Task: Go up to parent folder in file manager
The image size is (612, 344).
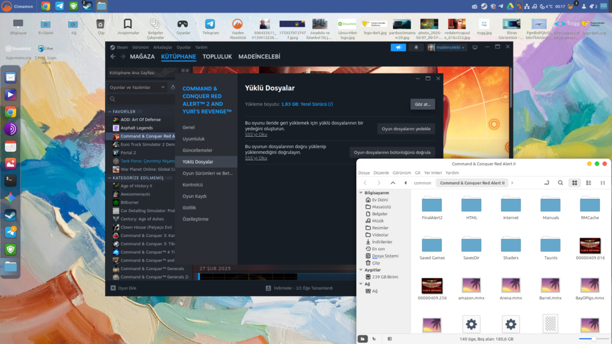Action: coord(393,183)
